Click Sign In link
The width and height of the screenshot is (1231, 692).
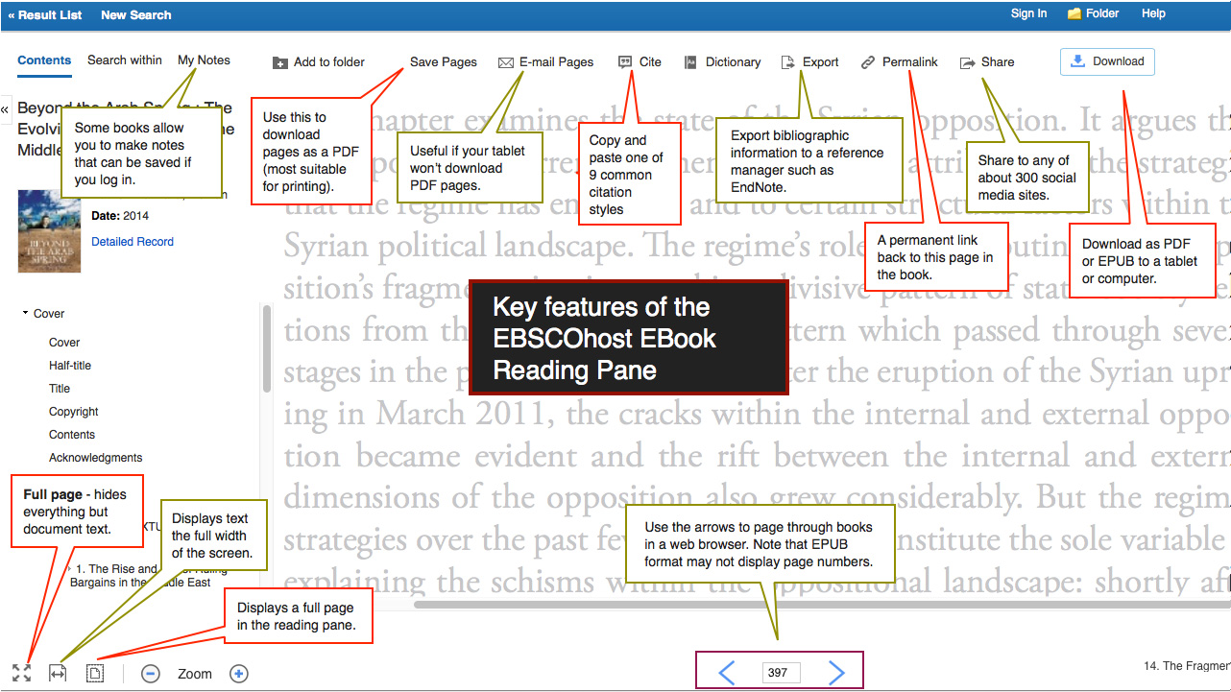point(1028,13)
